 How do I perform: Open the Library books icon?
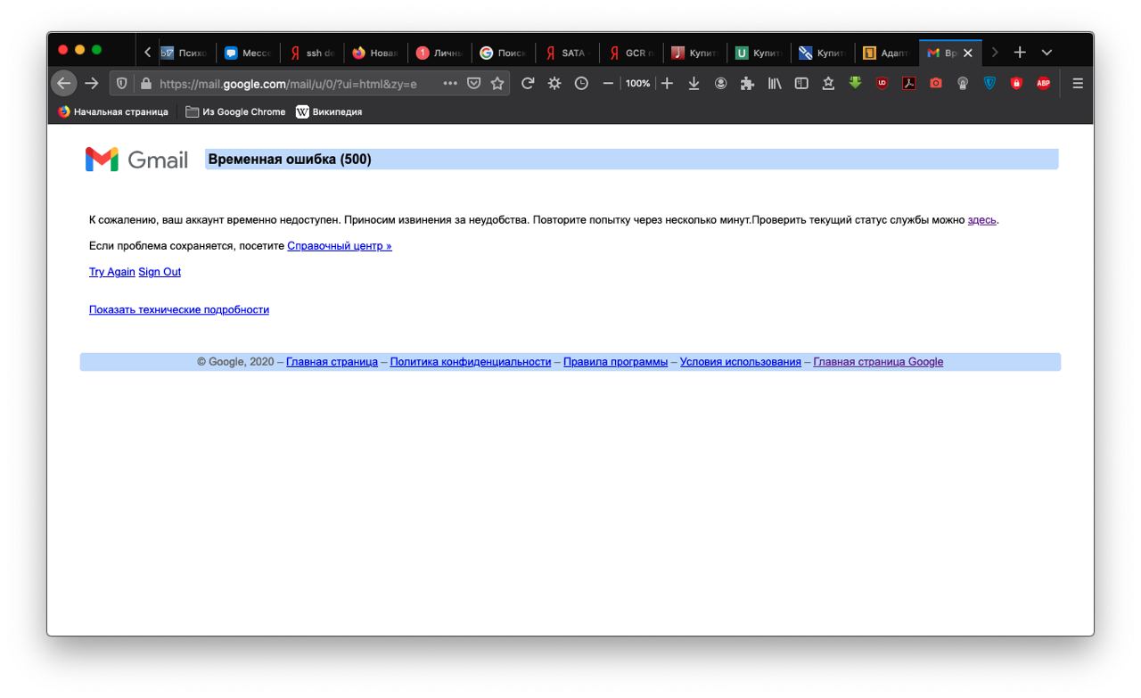775,83
